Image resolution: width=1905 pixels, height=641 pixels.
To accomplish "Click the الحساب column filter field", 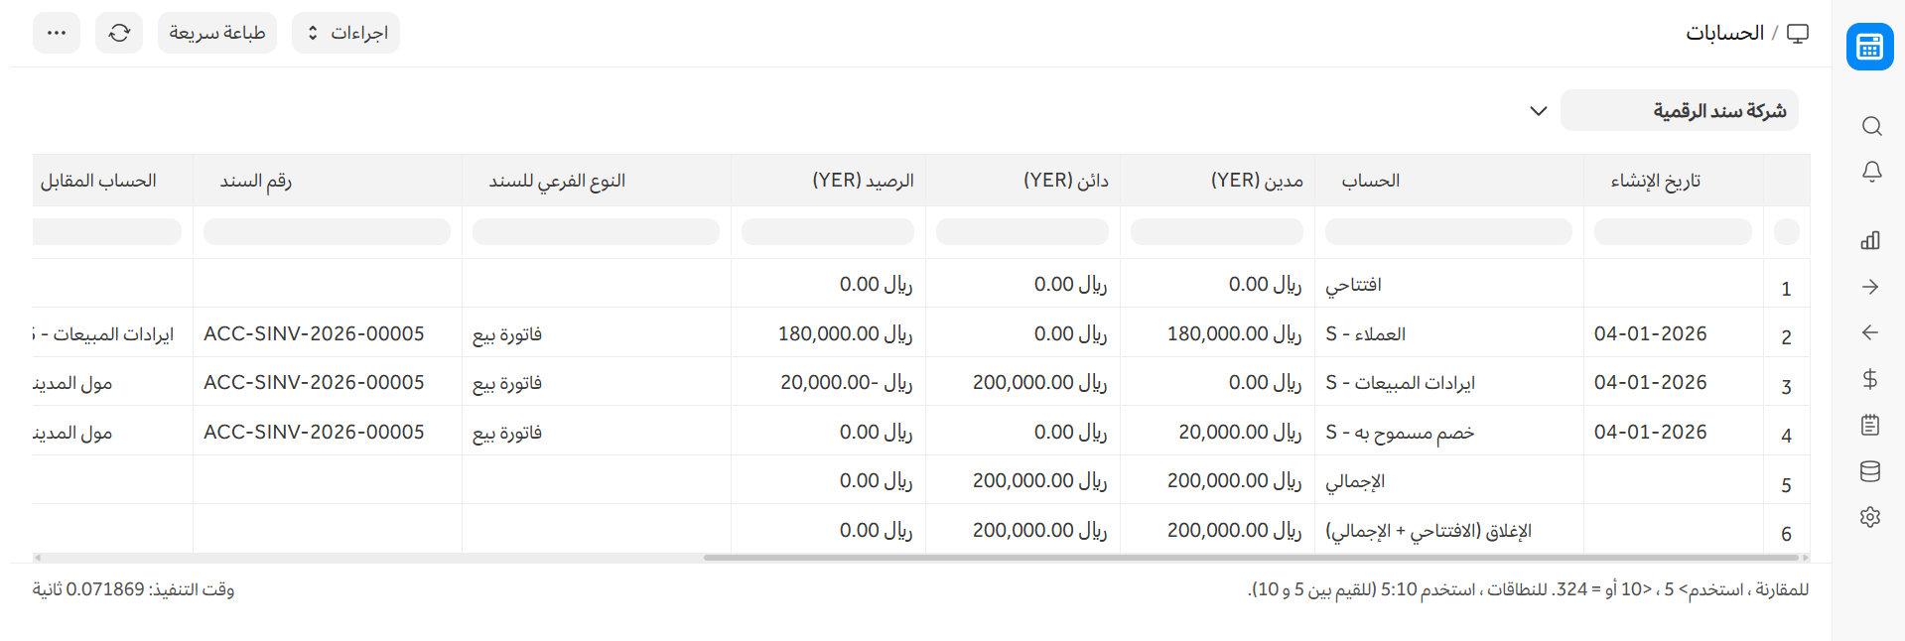I will point(1448,232).
